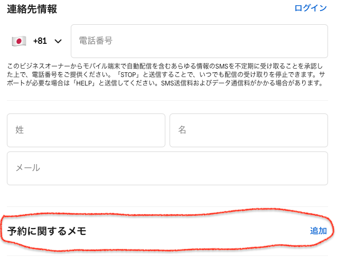Click the メール placeholder text
This screenshot has height=266, width=337.
[x=27, y=168]
